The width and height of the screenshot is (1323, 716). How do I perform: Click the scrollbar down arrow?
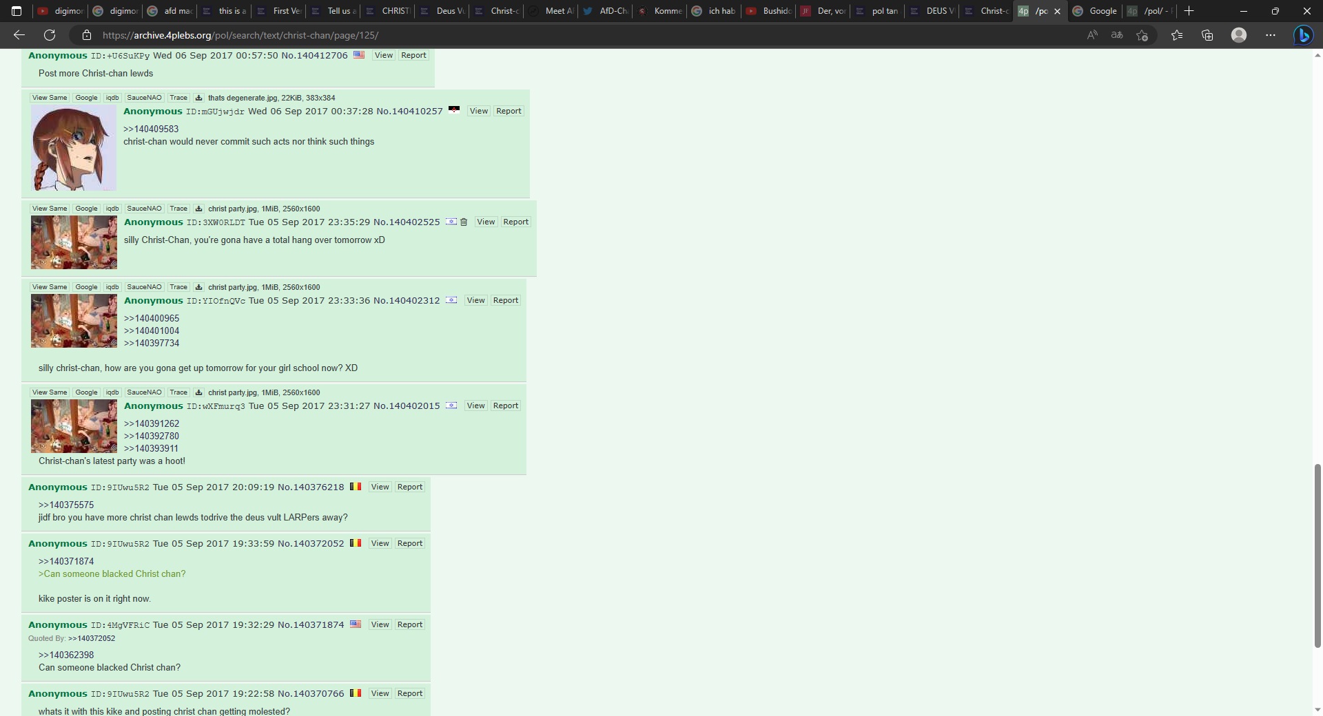1317,710
